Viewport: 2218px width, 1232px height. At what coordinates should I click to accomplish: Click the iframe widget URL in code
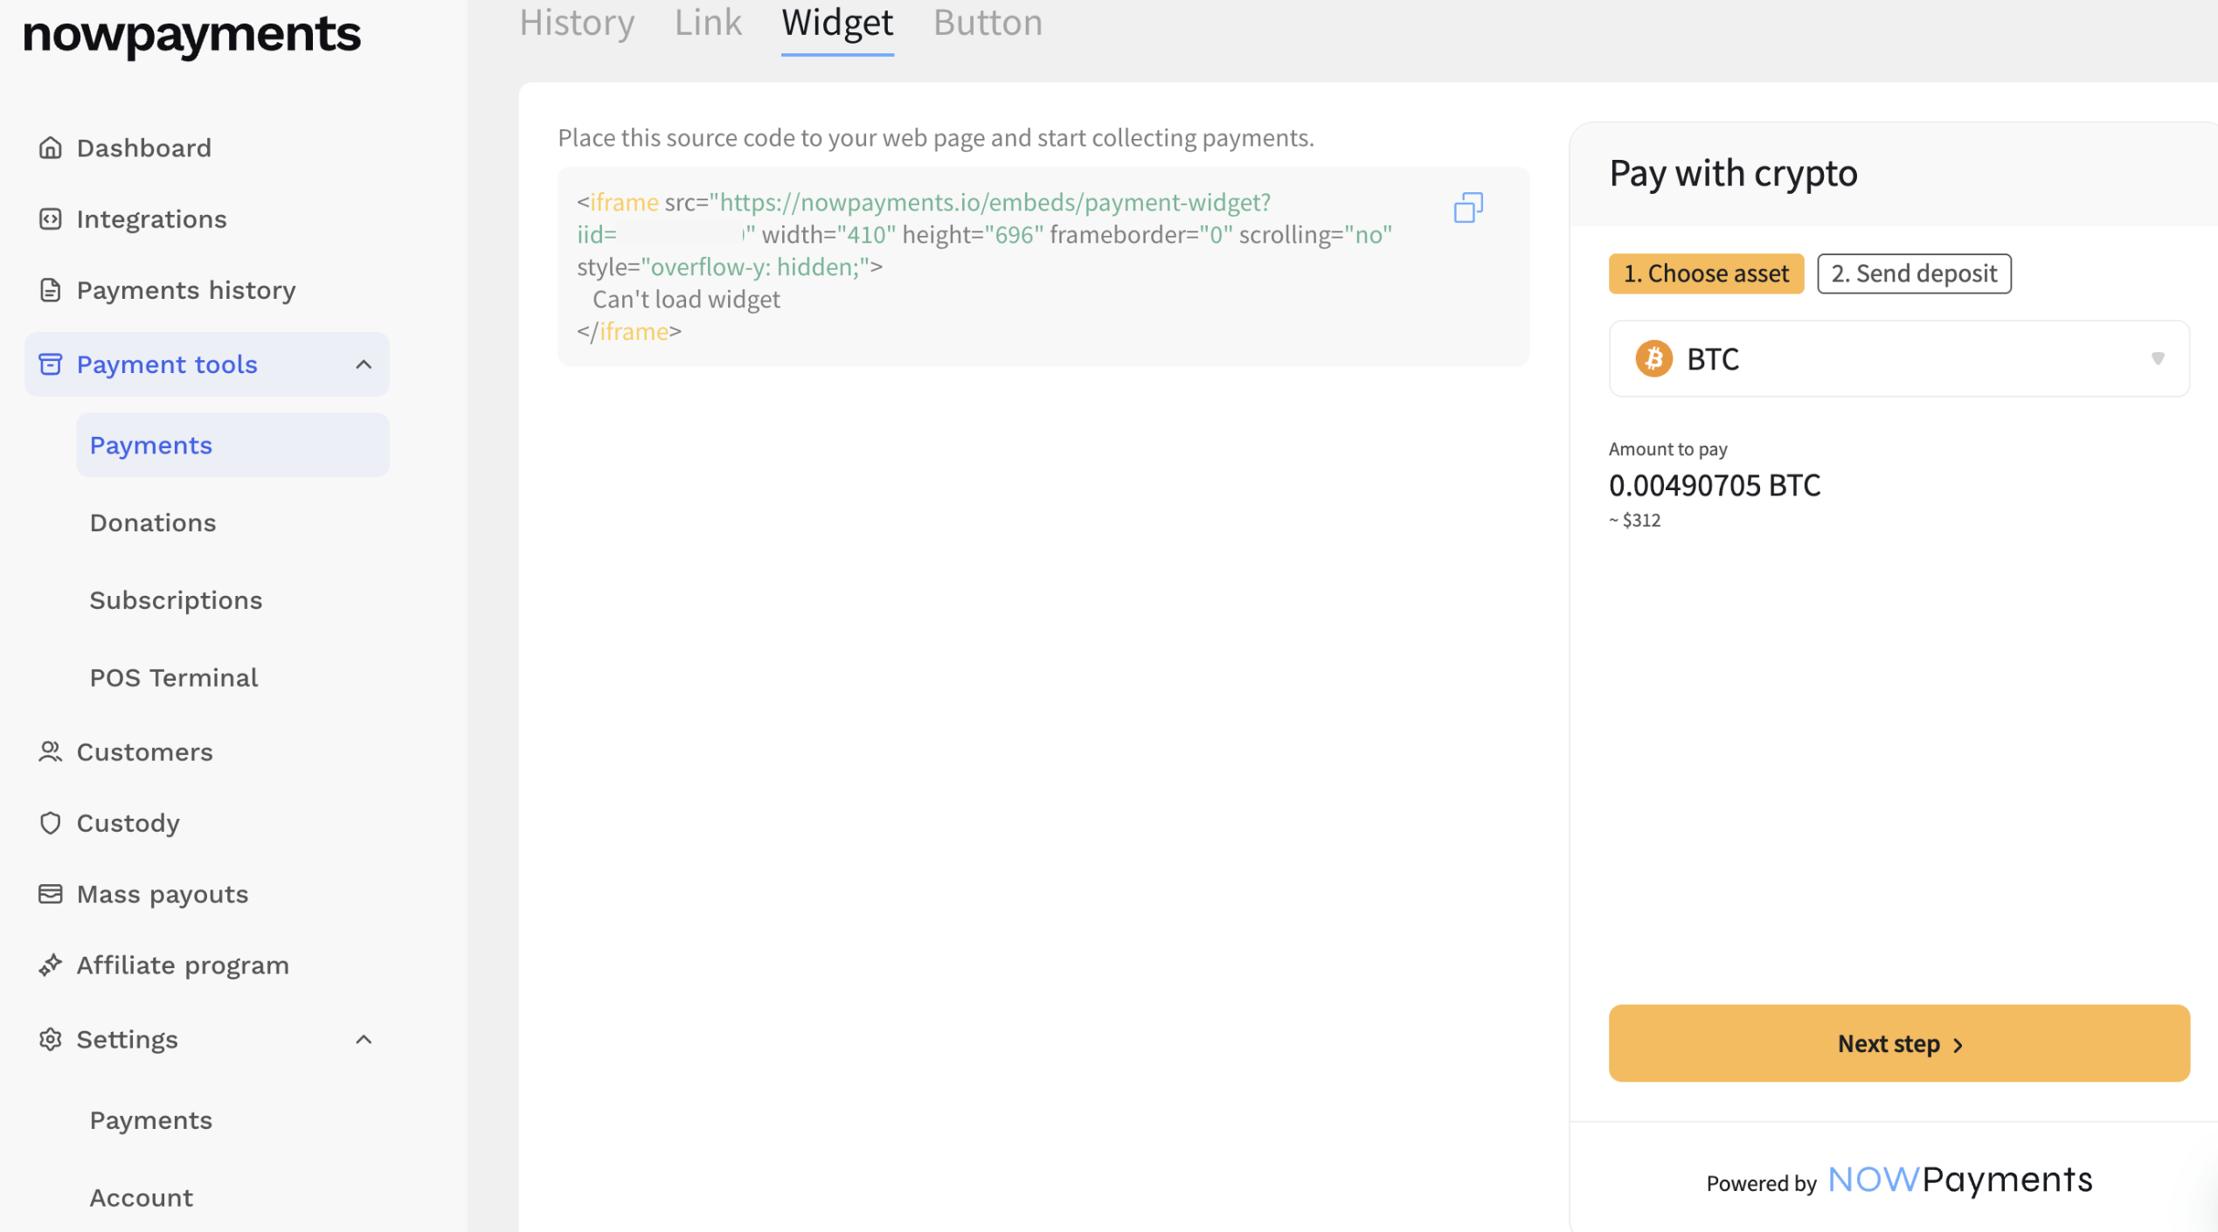(x=993, y=202)
